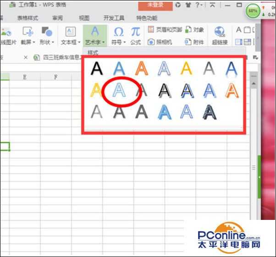Open the Formula (公式) pi icon
This screenshot has height=257, width=276.
click(x=135, y=32)
